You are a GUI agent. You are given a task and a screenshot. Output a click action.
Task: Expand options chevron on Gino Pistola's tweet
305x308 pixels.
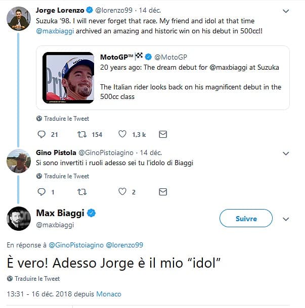coord(286,152)
